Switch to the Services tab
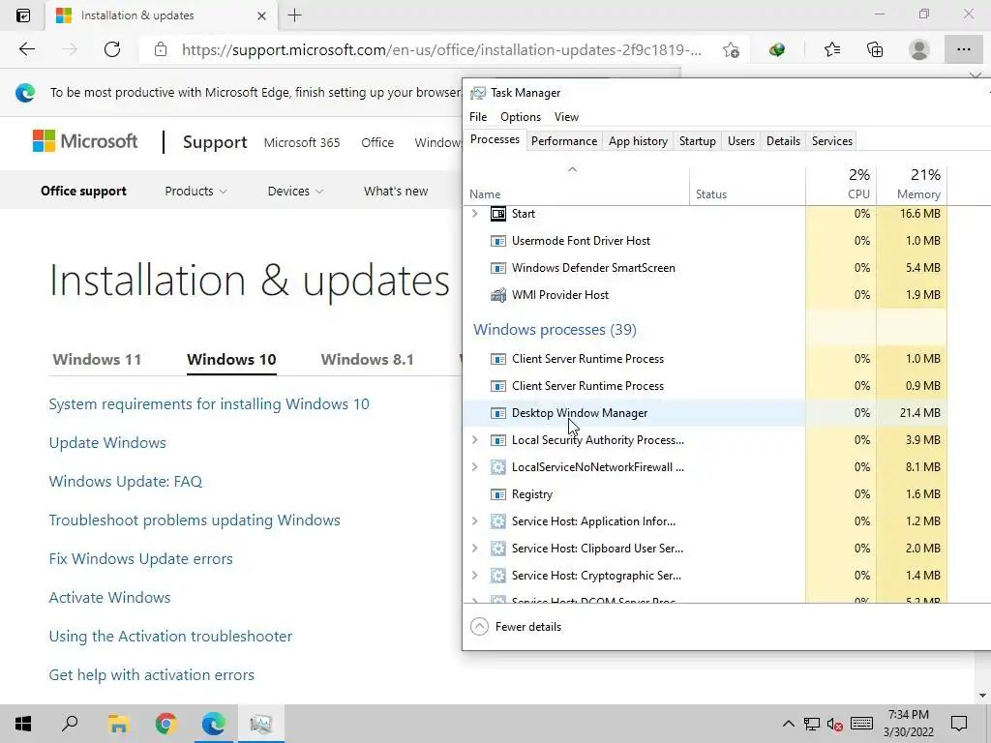 click(x=831, y=141)
